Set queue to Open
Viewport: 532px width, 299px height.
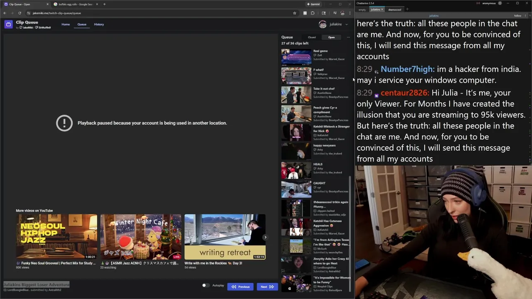(331, 37)
